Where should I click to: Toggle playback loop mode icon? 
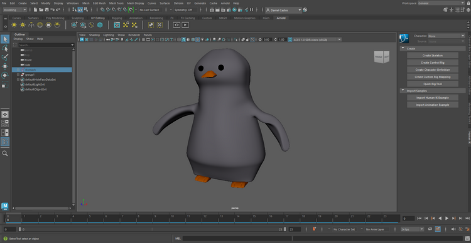430,229
